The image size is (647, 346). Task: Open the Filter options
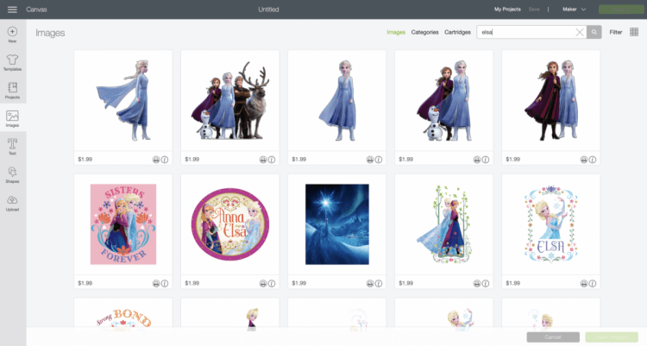[616, 32]
